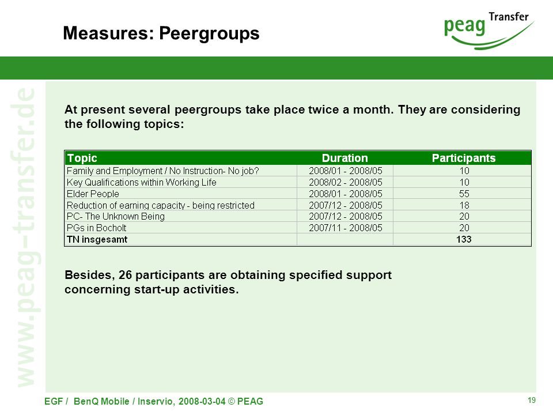Click the peag Transfer logo
This screenshot has width=553, height=415.
pos(489,31)
